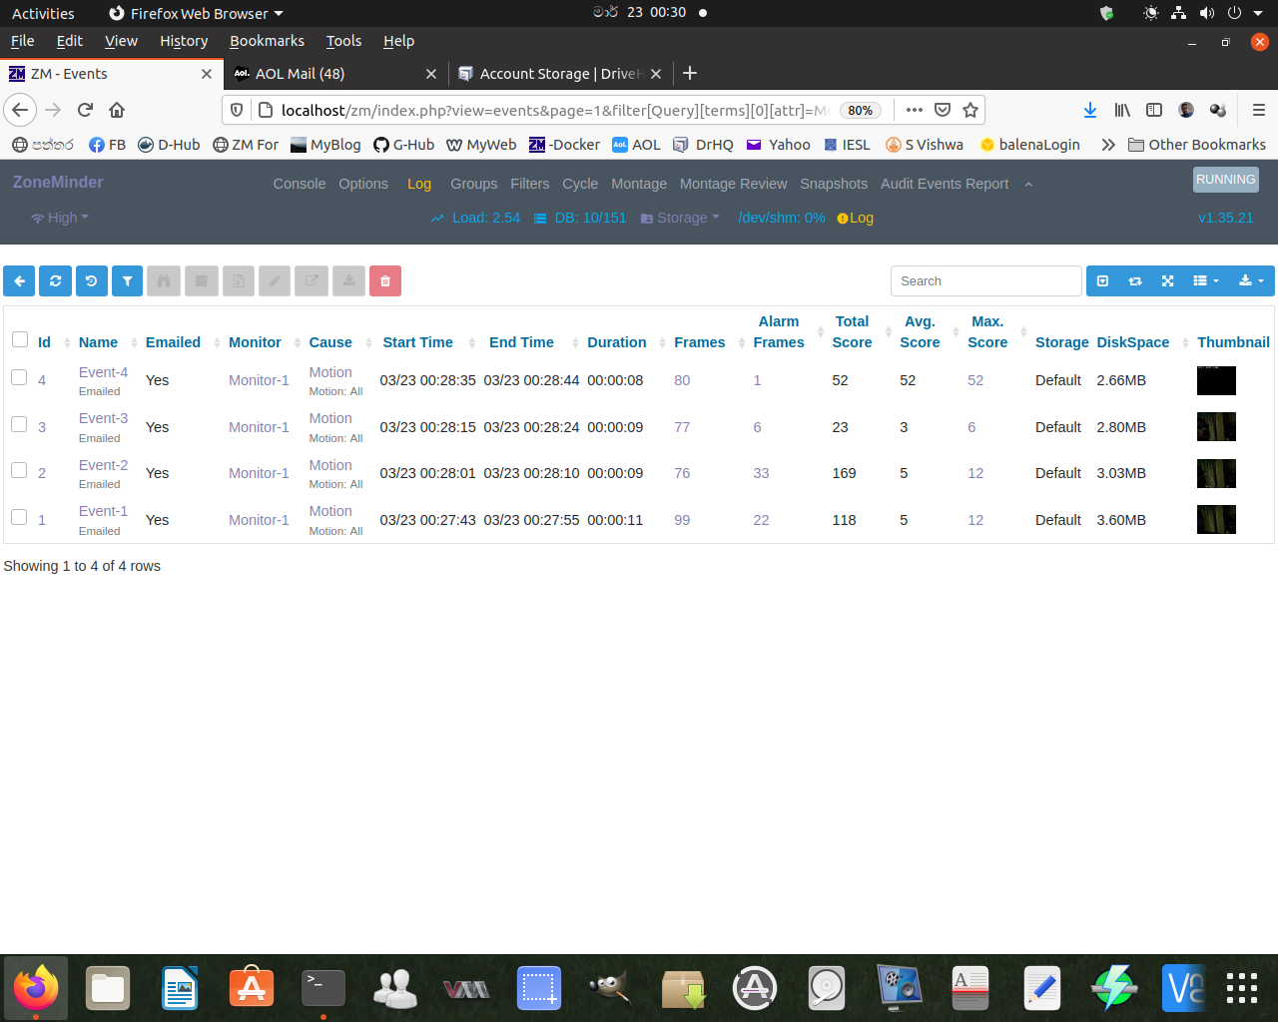
Task: Open the Terminal in the dock
Action: coord(323,988)
